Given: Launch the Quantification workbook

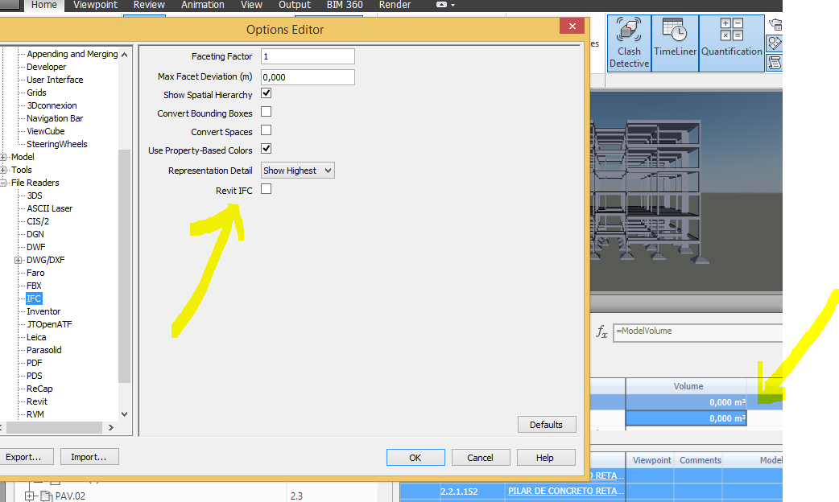Looking at the screenshot, I should click(731, 40).
